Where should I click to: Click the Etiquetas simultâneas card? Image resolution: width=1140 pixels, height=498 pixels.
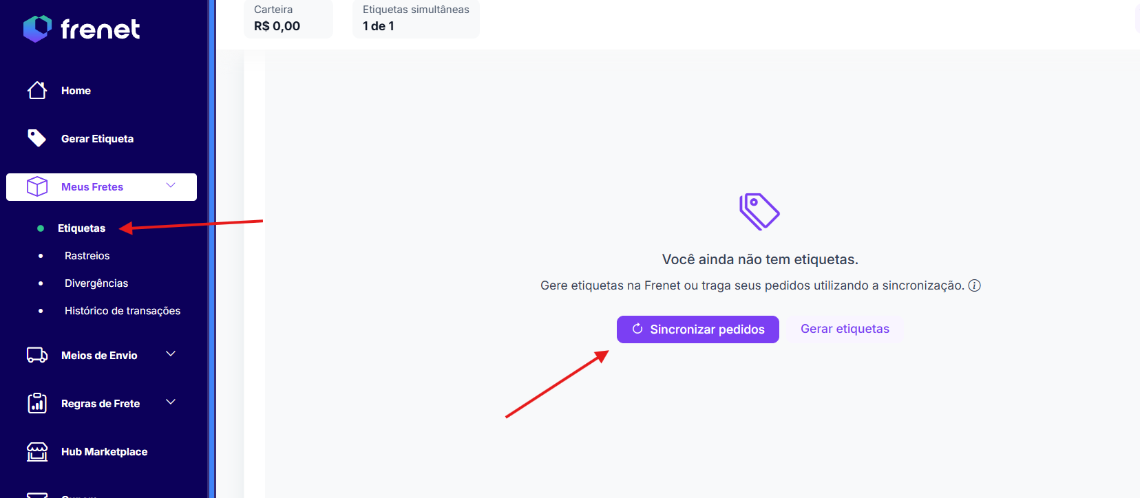point(416,19)
